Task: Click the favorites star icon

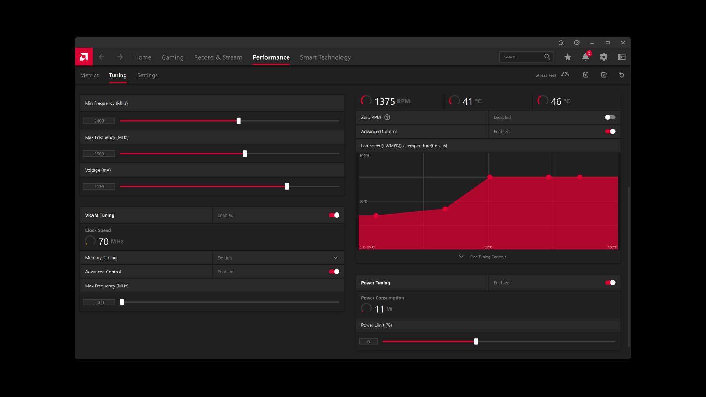Action: [x=568, y=57]
